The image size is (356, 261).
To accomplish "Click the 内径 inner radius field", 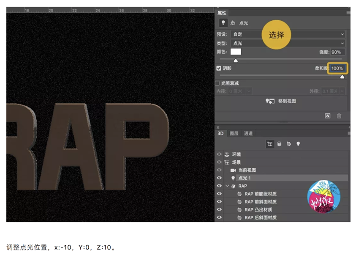I will 237,91.
